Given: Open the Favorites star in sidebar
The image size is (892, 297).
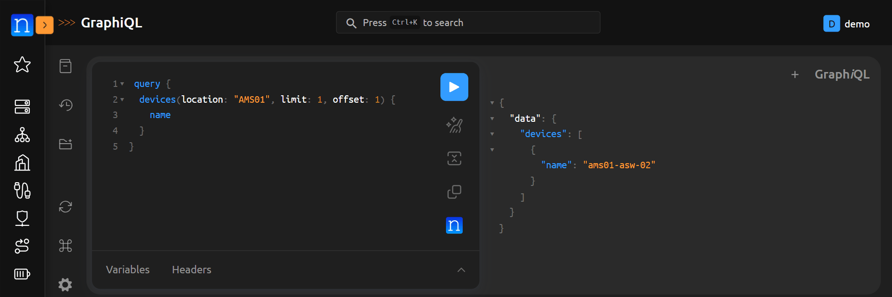Looking at the screenshot, I should point(22,65).
